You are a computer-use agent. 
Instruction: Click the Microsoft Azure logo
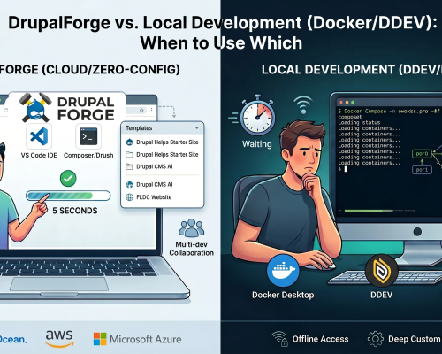pyautogui.click(x=138, y=339)
